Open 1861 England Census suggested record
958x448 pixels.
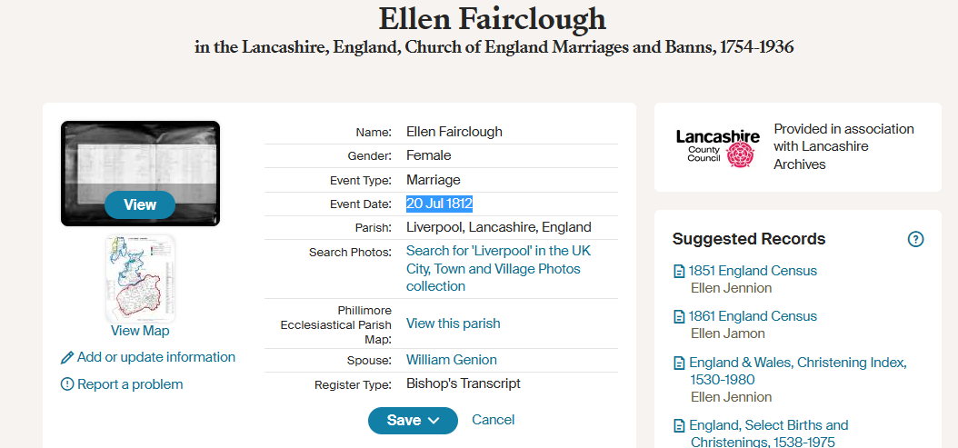click(x=753, y=316)
